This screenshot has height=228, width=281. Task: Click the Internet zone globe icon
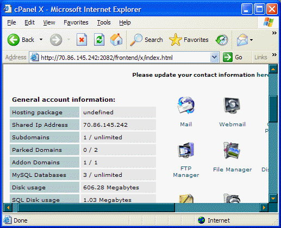point(201,220)
